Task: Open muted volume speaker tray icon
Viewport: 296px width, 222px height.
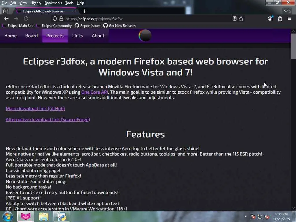Action: 267,217
